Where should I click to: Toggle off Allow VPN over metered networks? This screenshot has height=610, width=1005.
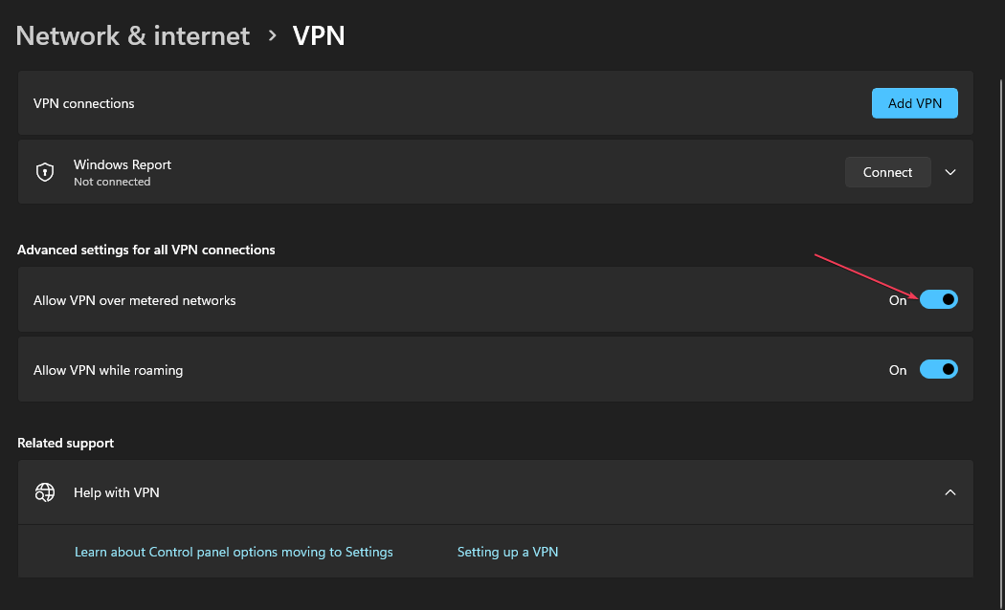click(939, 299)
